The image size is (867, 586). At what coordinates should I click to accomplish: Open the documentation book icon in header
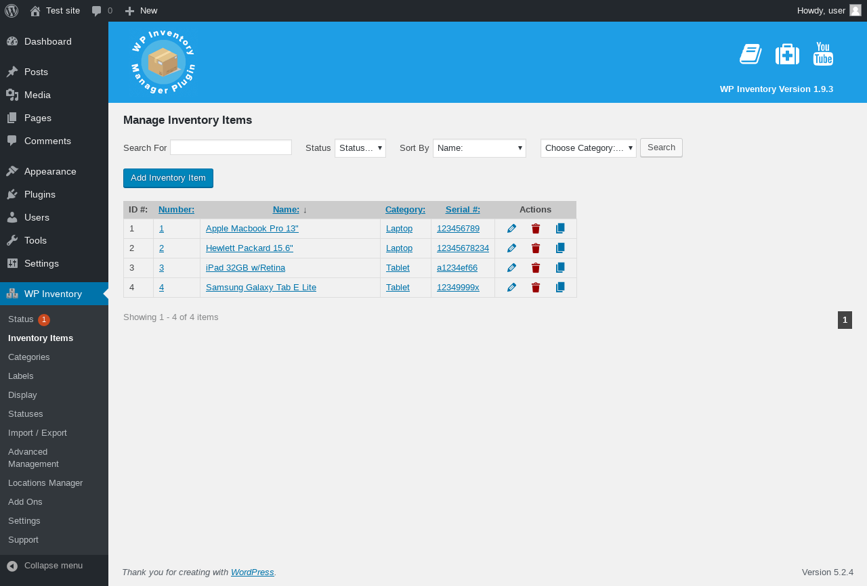click(x=750, y=54)
